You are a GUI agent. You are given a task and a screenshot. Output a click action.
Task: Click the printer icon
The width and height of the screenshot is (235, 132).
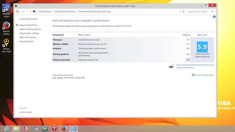[171, 66]
